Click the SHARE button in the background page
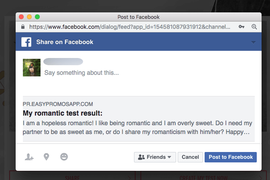This screenshot has height=180, width=270. pos(72,175)
